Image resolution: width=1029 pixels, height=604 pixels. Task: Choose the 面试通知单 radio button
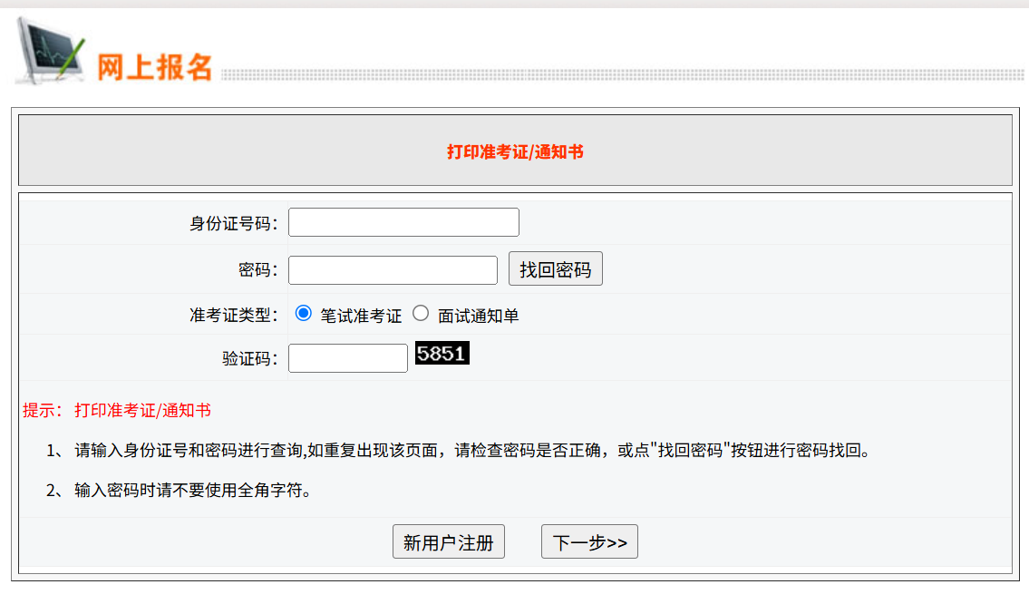coord(421,314)
